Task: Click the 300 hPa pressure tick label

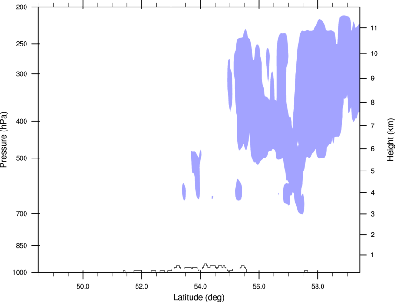Action: (x=21, y=74)
